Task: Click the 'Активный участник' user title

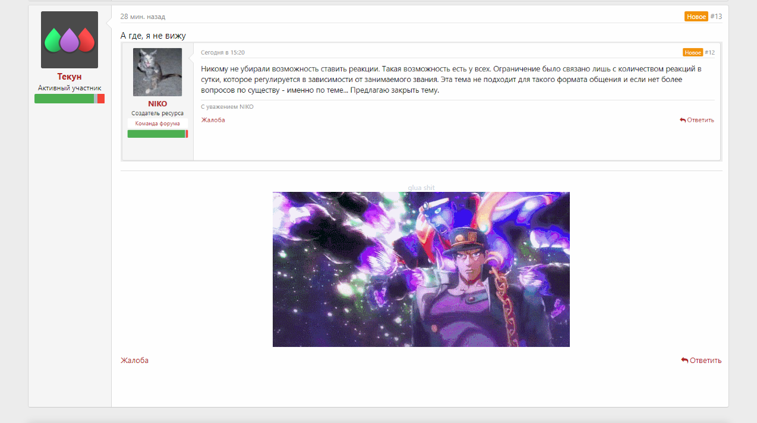Action: (x=70, y=88)
